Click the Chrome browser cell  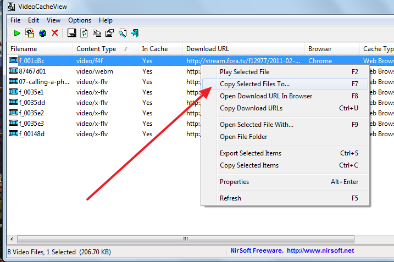320,61
